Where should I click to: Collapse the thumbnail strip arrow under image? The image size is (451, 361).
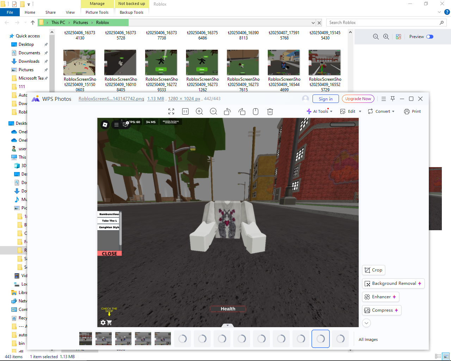pos(228,325)
